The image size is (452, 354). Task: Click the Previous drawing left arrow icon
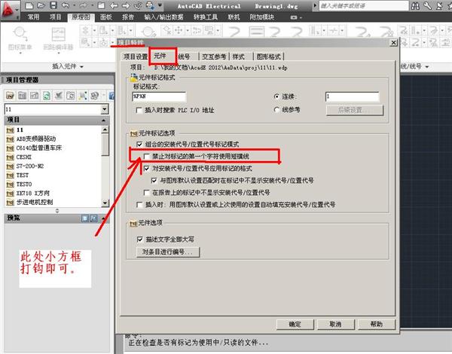coord(114,5)
